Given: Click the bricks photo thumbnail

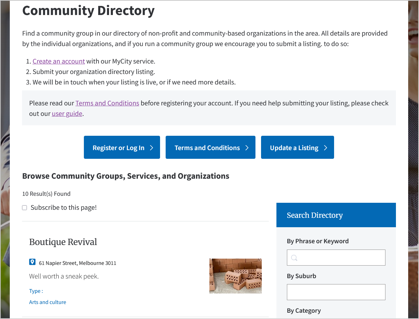Looking at the screenshot, I should 235,276.
